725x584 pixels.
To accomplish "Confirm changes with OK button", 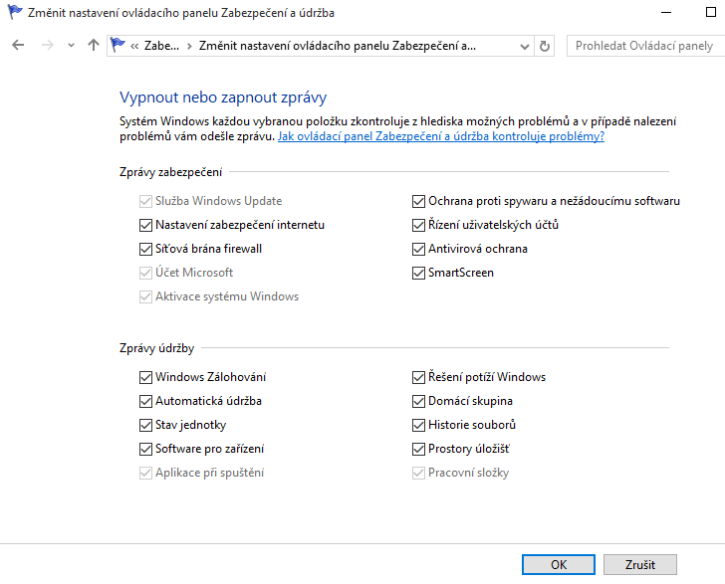I will (x=559, y=564).
